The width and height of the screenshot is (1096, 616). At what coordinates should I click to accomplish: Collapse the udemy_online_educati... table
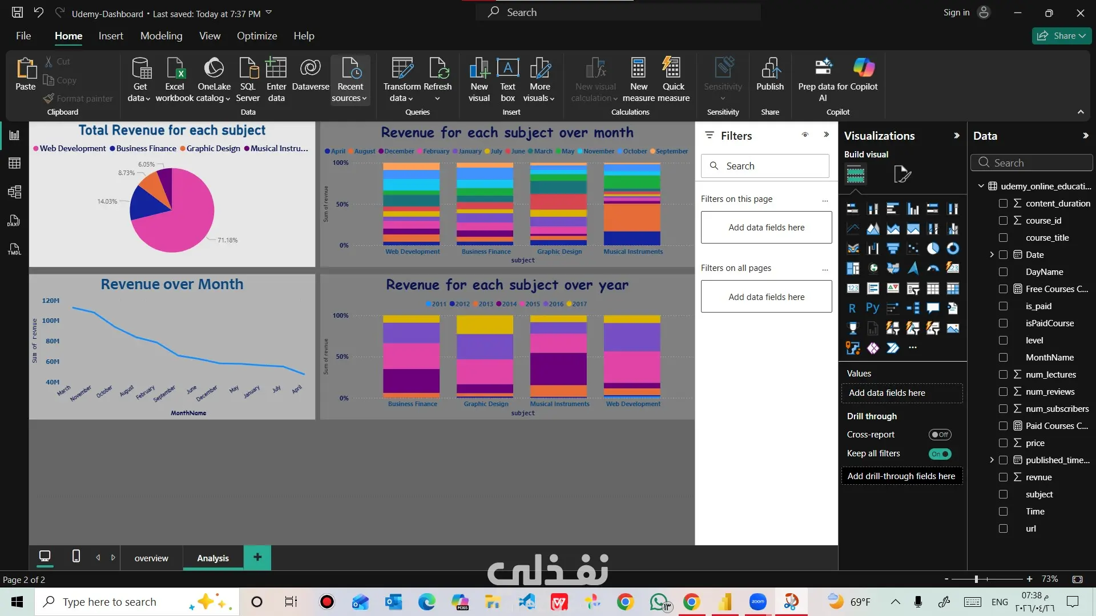981,186
